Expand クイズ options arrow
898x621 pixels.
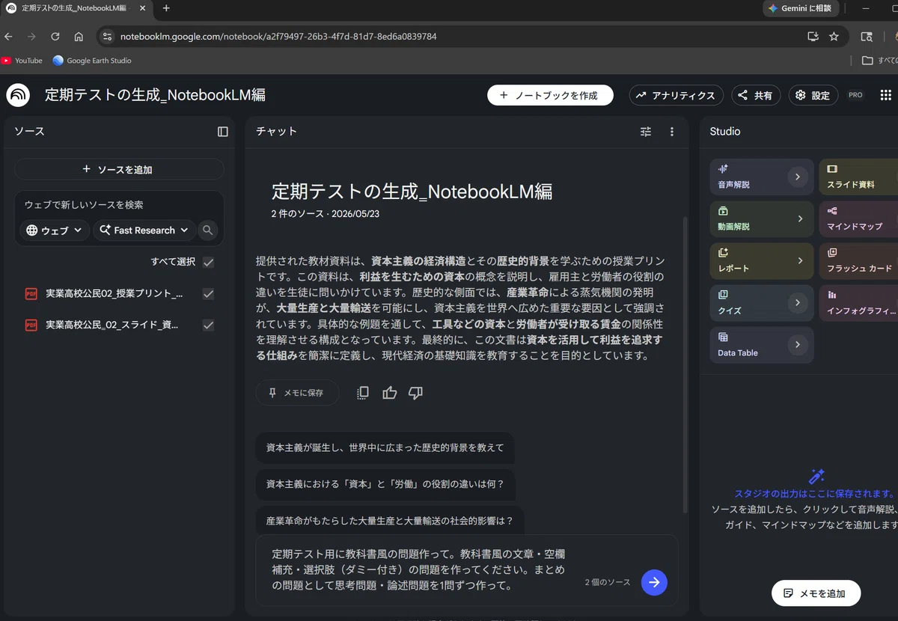tap(798, 303)
